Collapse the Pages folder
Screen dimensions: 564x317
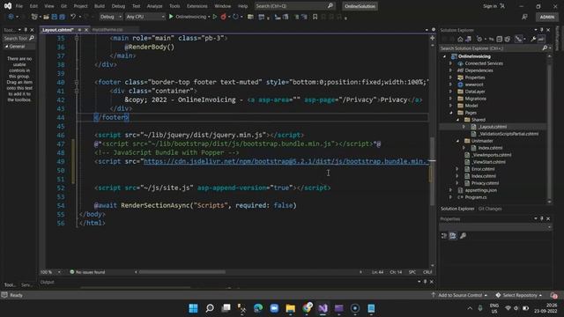[x=450, y=113]
